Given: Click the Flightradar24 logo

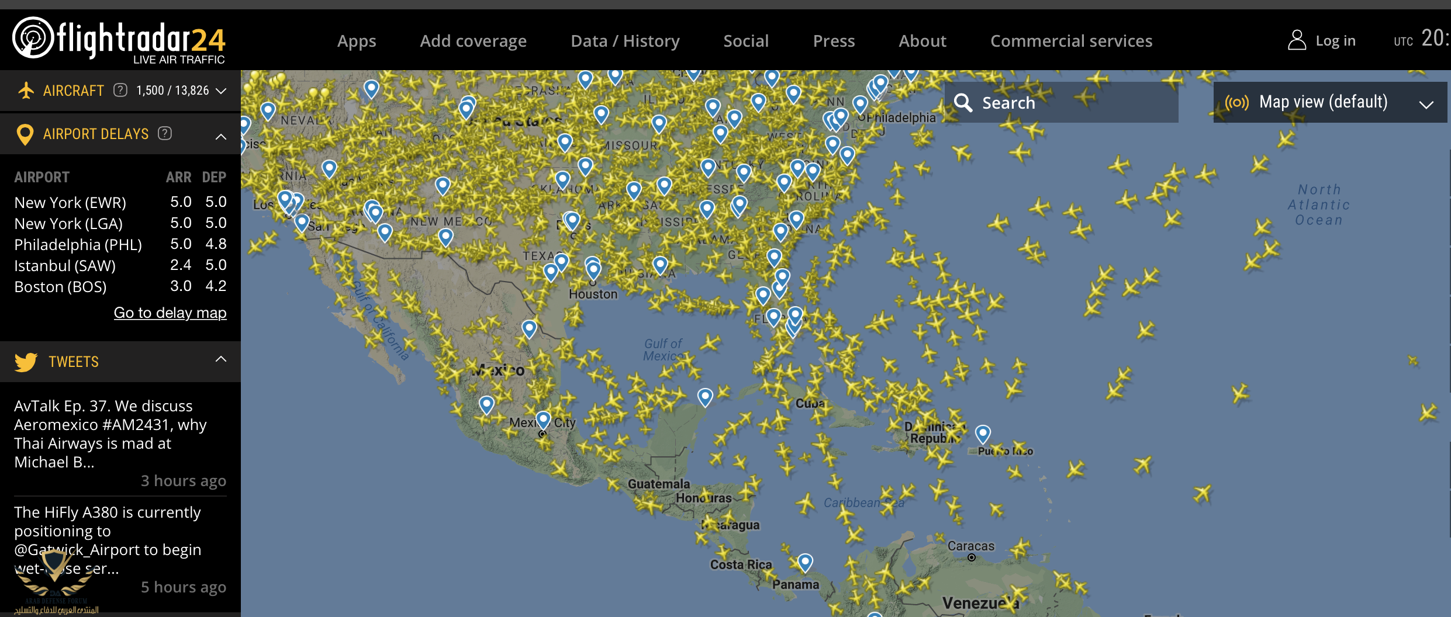Looking at the screenshot, I should click(119, 40).
